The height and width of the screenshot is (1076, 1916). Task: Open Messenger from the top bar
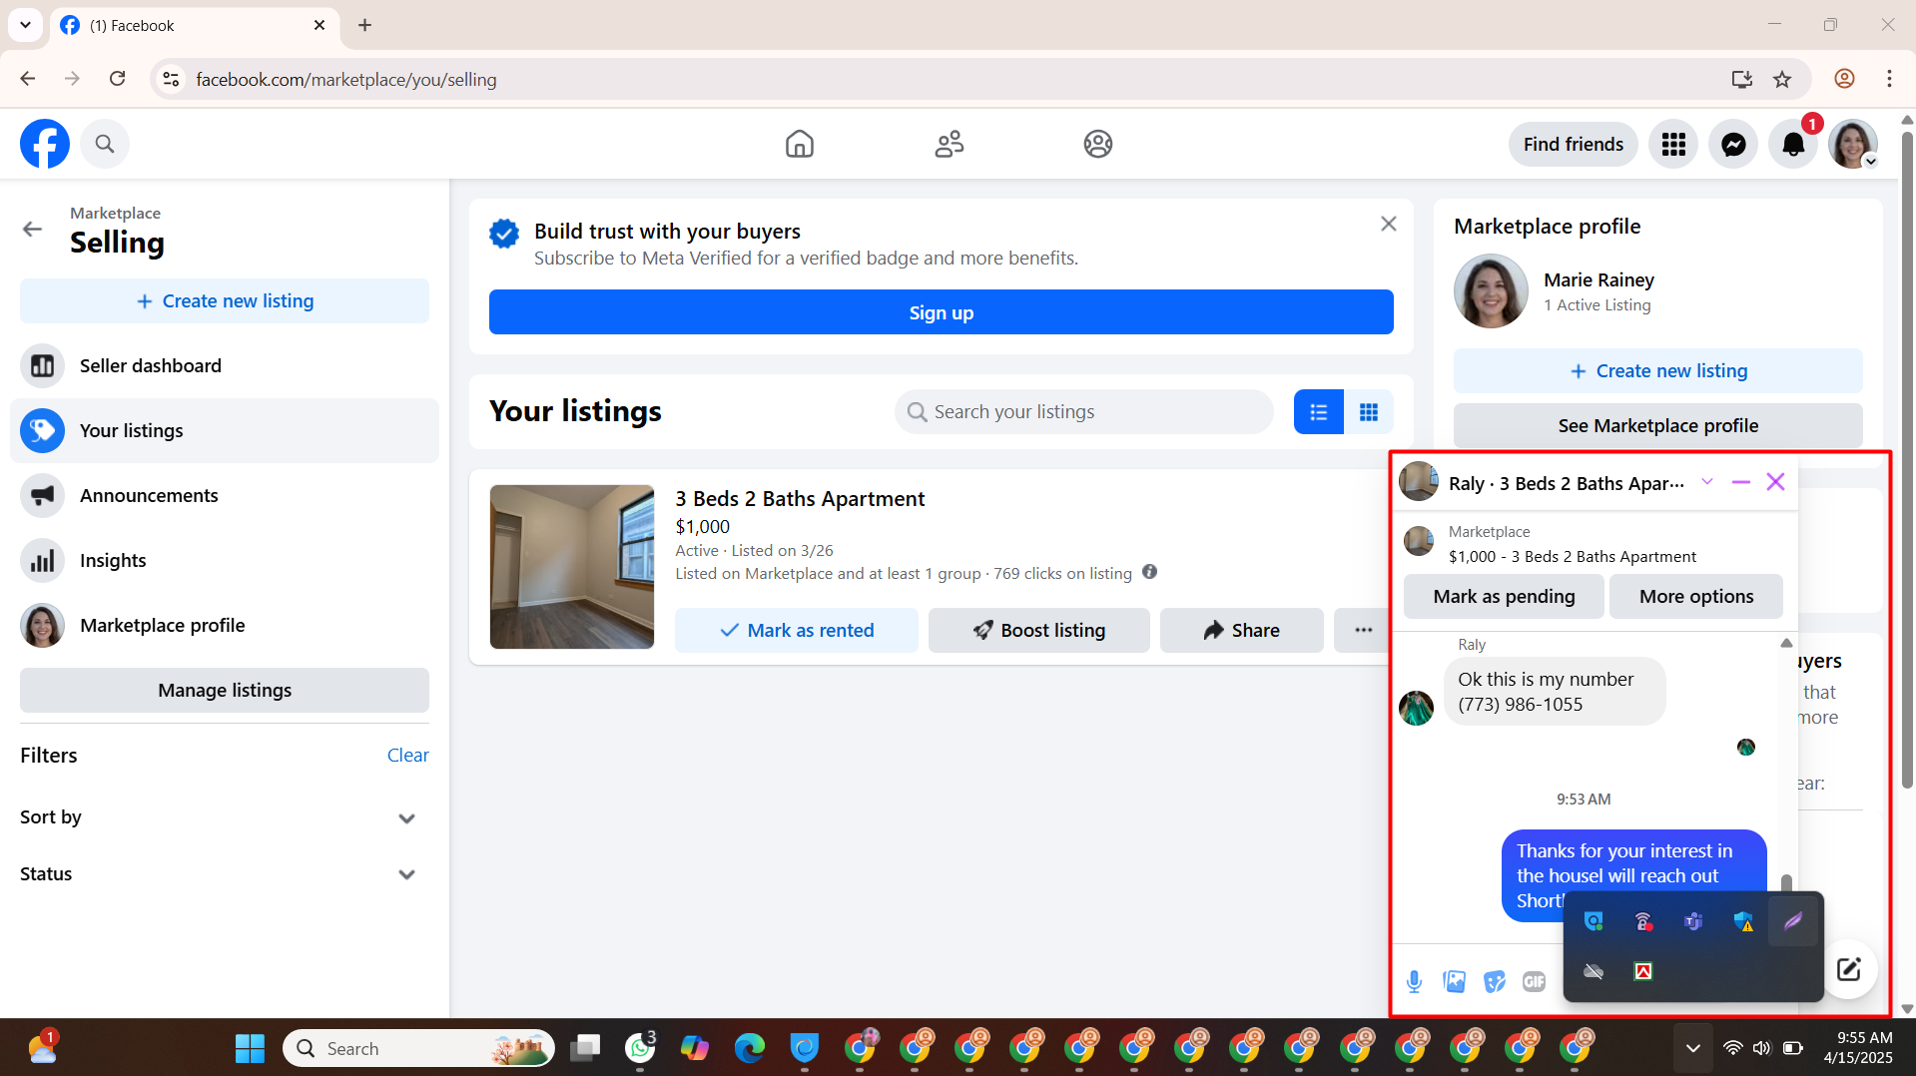point(1733,144)
